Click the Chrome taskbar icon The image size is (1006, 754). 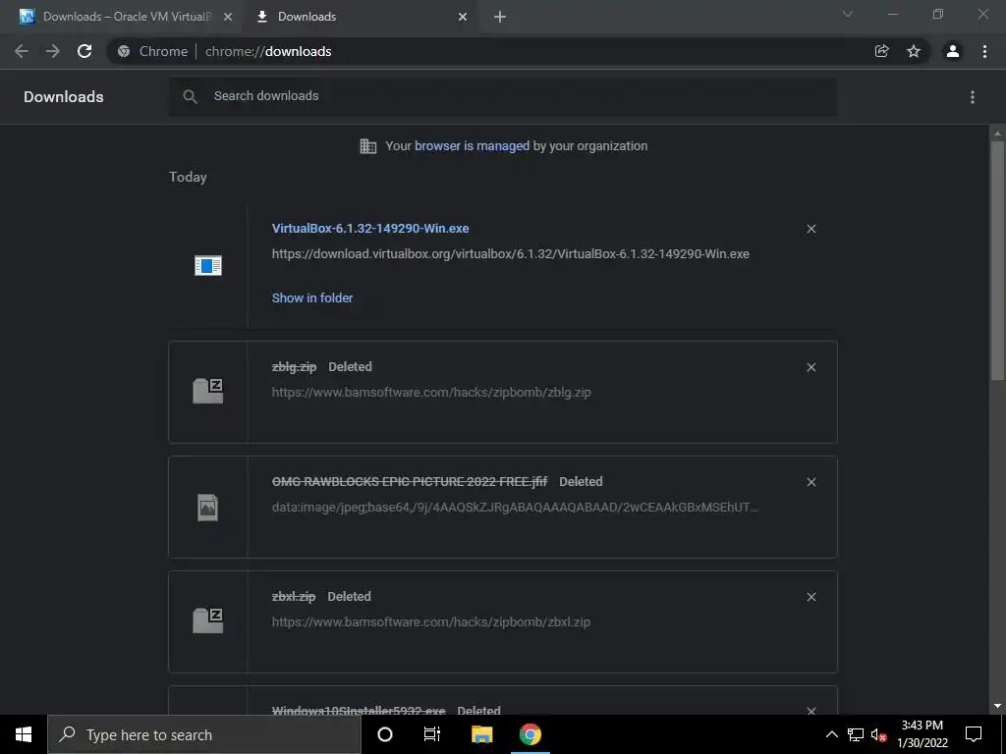coord(530,734)
